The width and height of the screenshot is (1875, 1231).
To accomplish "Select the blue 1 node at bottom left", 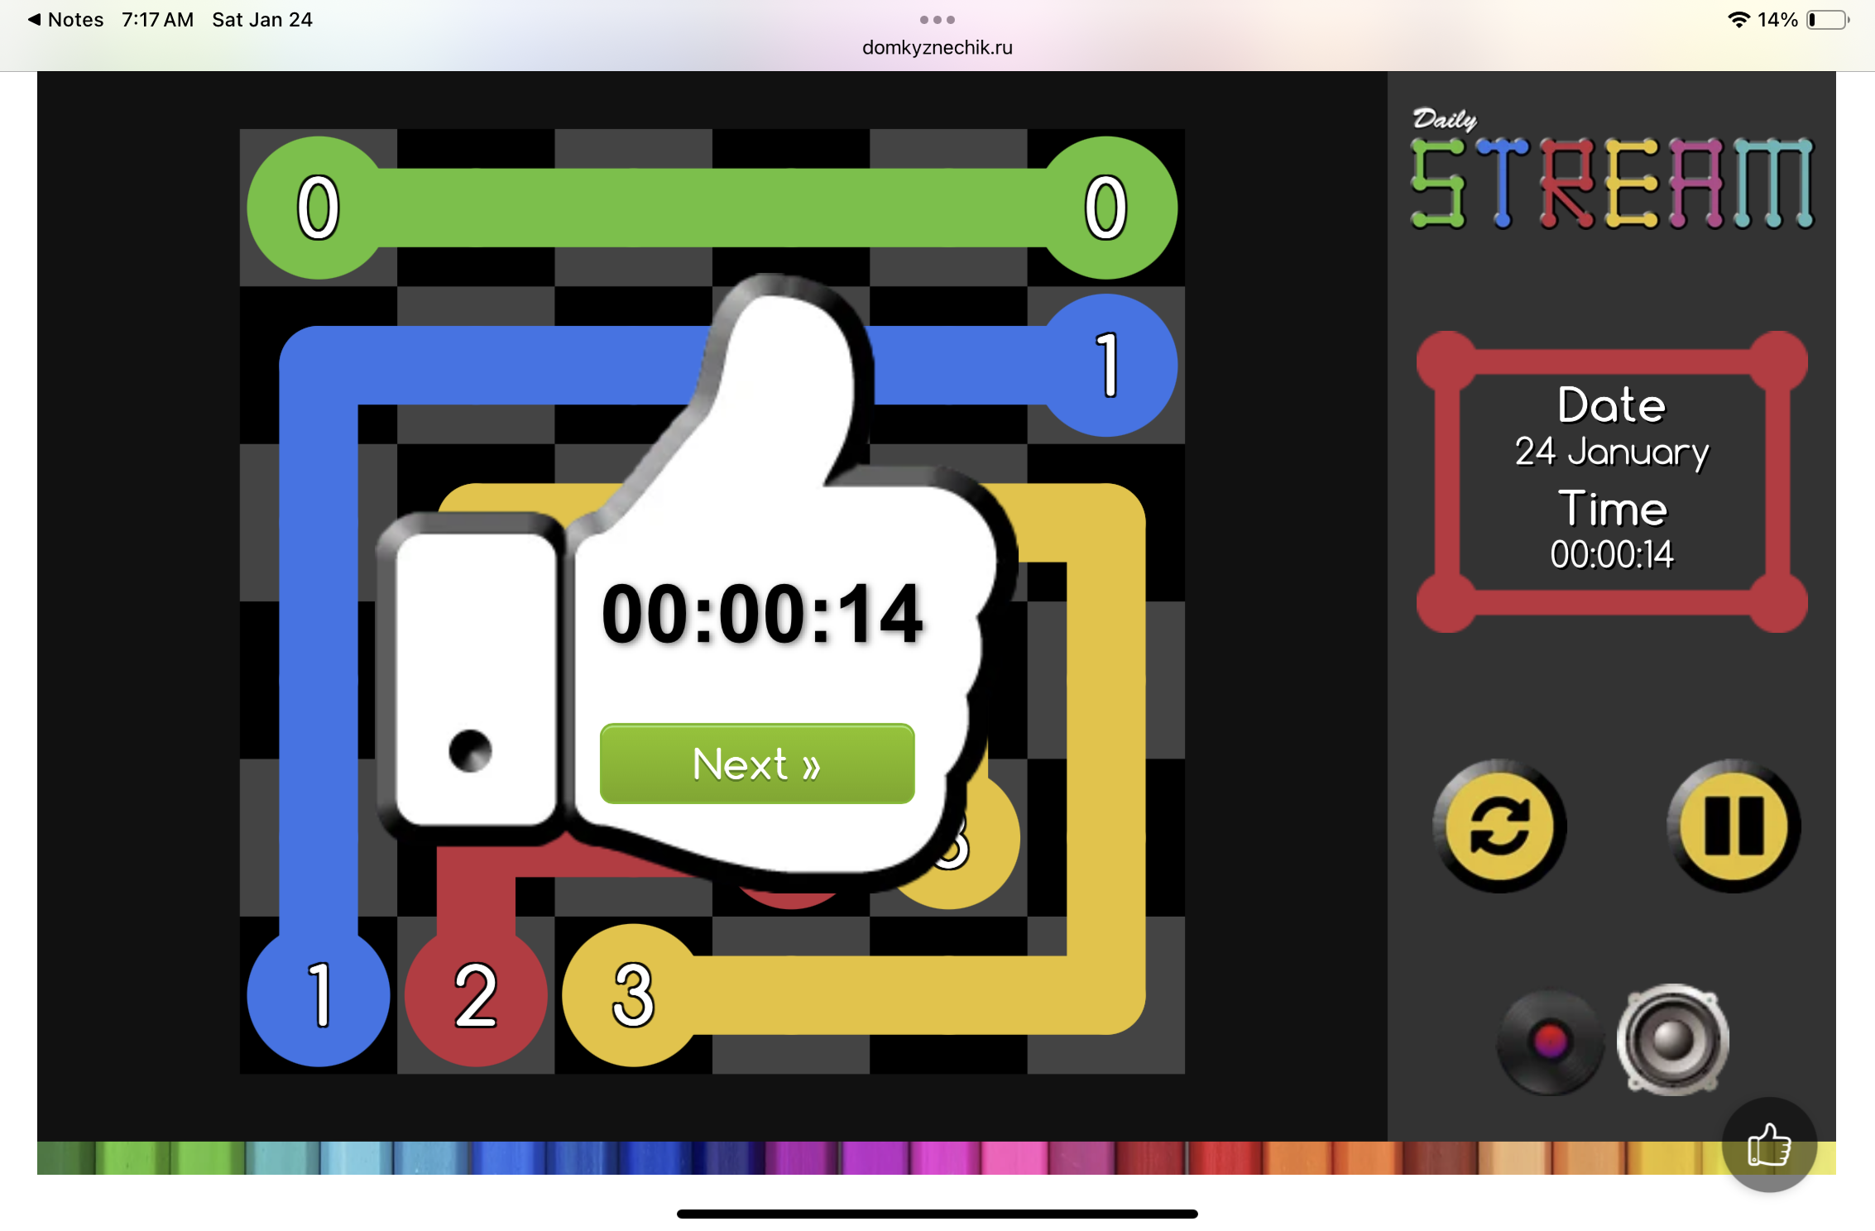I will click(319, 995).
